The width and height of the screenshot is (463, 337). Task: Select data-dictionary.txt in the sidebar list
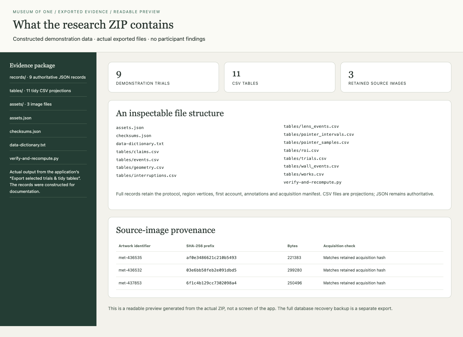pos(28,145)
